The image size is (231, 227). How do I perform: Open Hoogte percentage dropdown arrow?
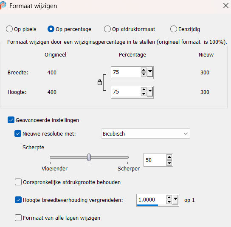click(x=150, y=91)
